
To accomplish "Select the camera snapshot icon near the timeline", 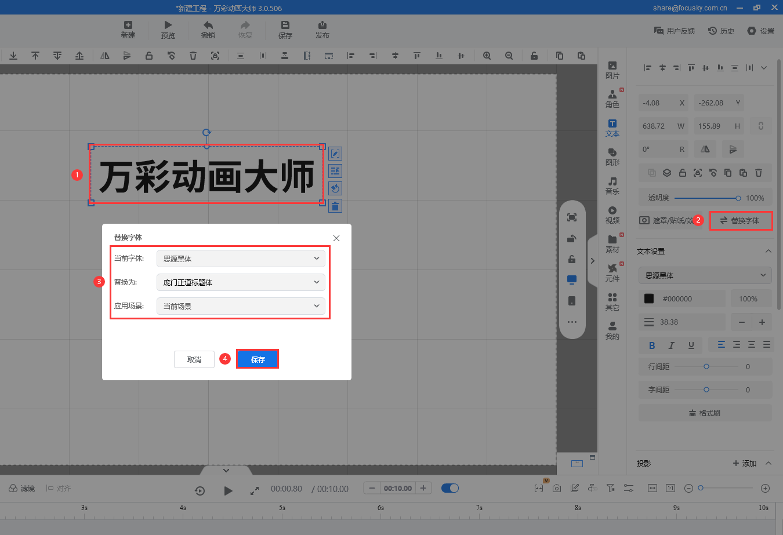I will pos(557,487).
